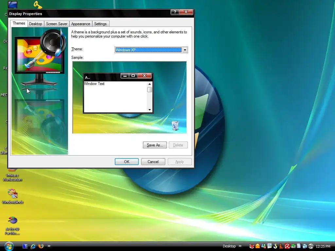Open the Screen Saver tab
The width and height of the screenshot is (335, 251).
pos(57,24)
